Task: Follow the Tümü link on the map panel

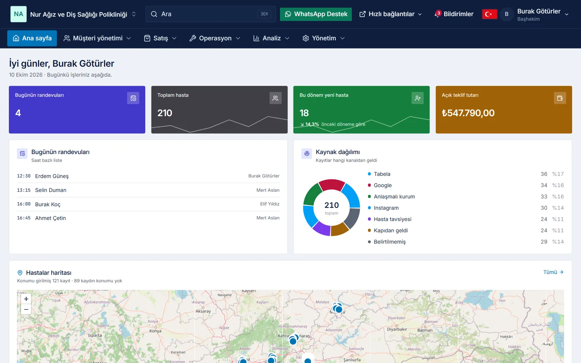Action: [553, 272]
